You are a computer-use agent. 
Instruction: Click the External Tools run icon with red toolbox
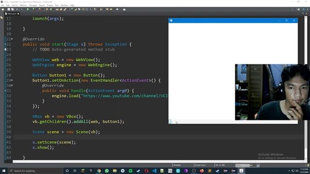point(40,9)
